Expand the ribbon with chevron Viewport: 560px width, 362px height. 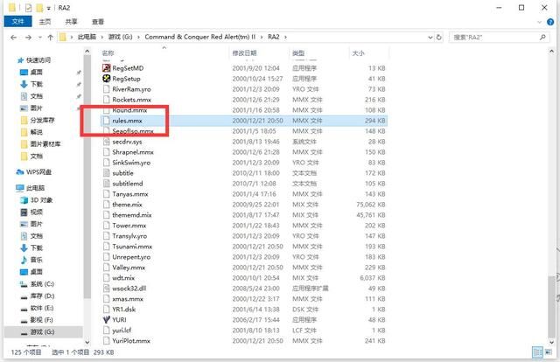coord(539,22)
